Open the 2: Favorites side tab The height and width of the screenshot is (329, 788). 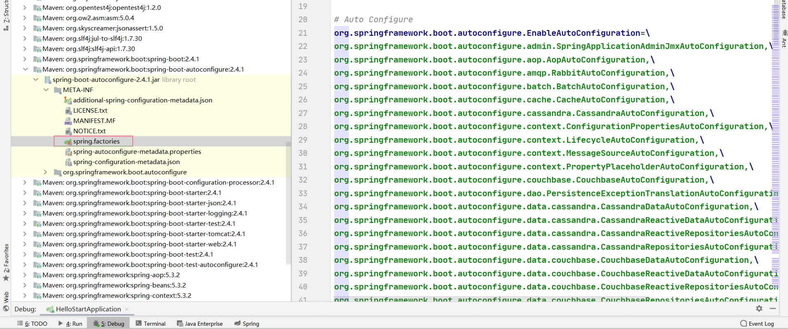click(x=6, y=262)
